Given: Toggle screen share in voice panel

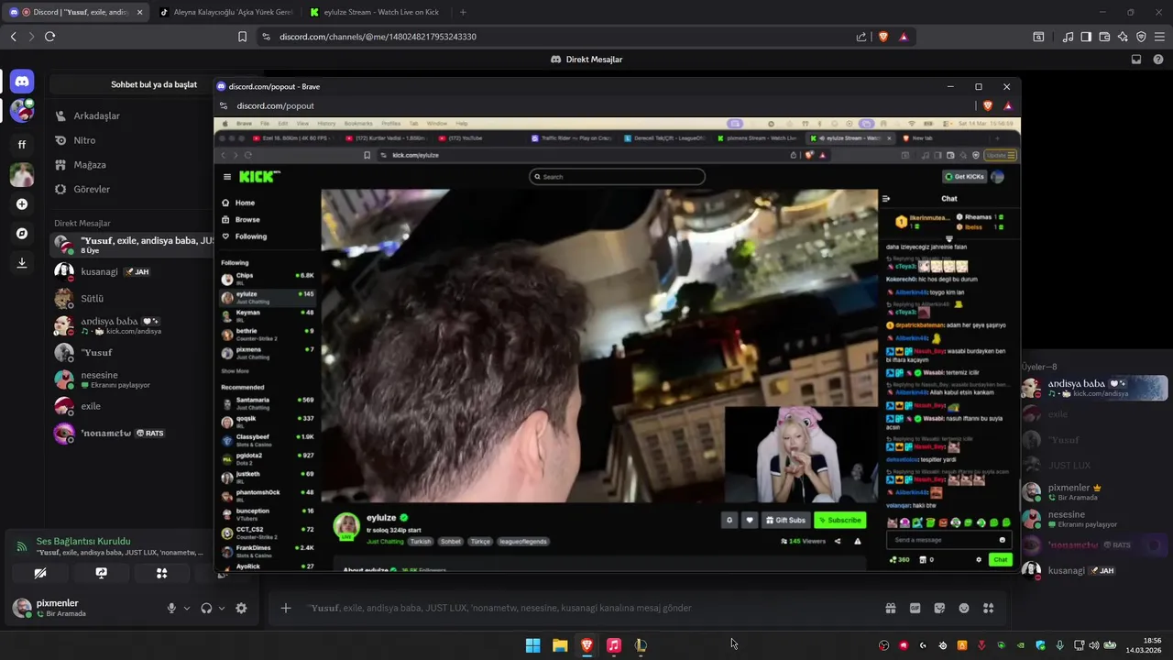Looking at the screenshot, I should (101, 573).
